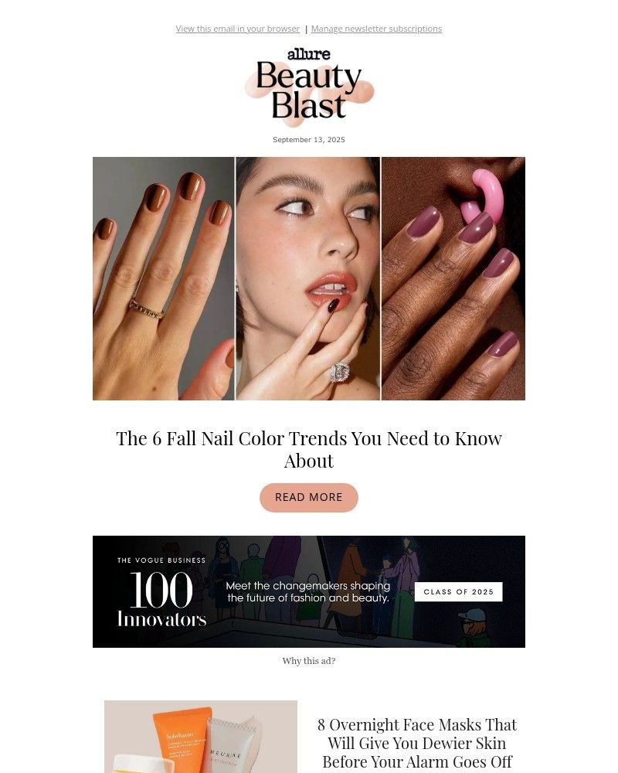Click the Vogue Business 100 Innovators logo
The image size is (618, 773).
click(x=161, y=592)
